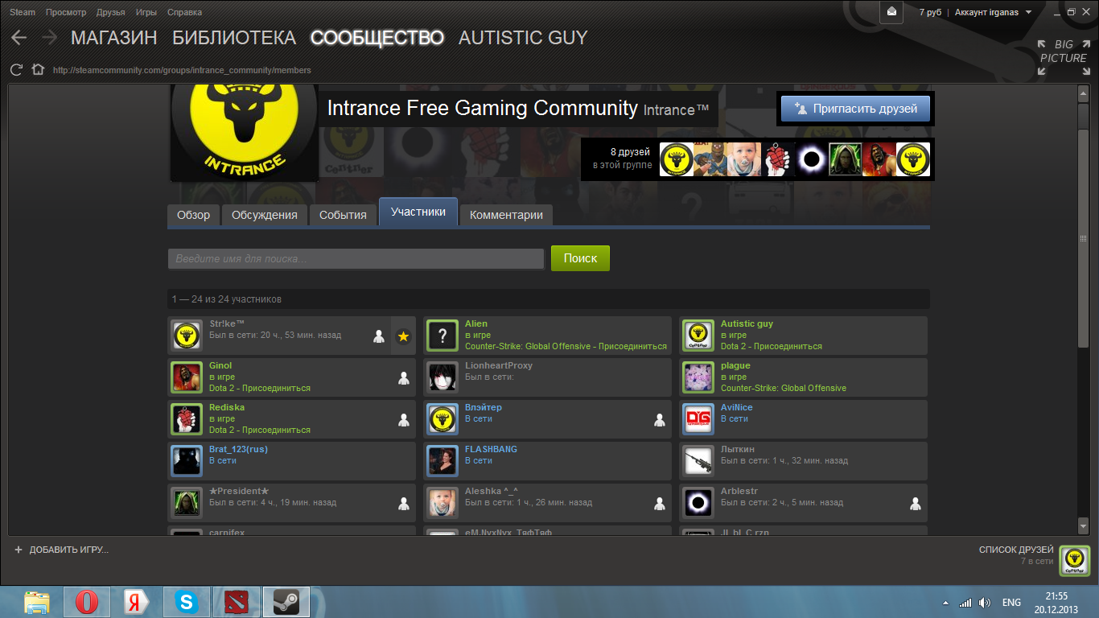The height and width of the screenshot is (618, 1099).
Task: Click the 7 руб wallet balance
Action: [x=930, y=12]
